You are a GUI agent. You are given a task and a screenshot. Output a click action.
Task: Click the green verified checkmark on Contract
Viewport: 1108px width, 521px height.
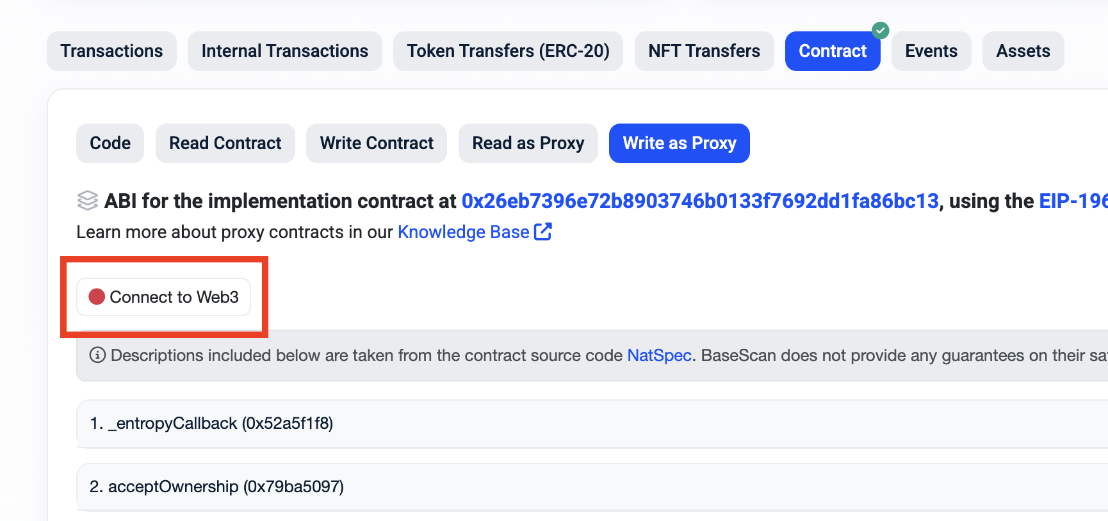[x=881, y=30]
